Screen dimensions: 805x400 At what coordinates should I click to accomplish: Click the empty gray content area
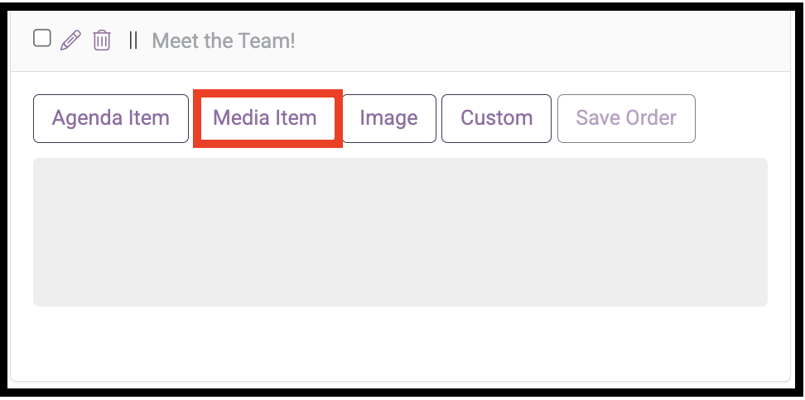(401, 232)
